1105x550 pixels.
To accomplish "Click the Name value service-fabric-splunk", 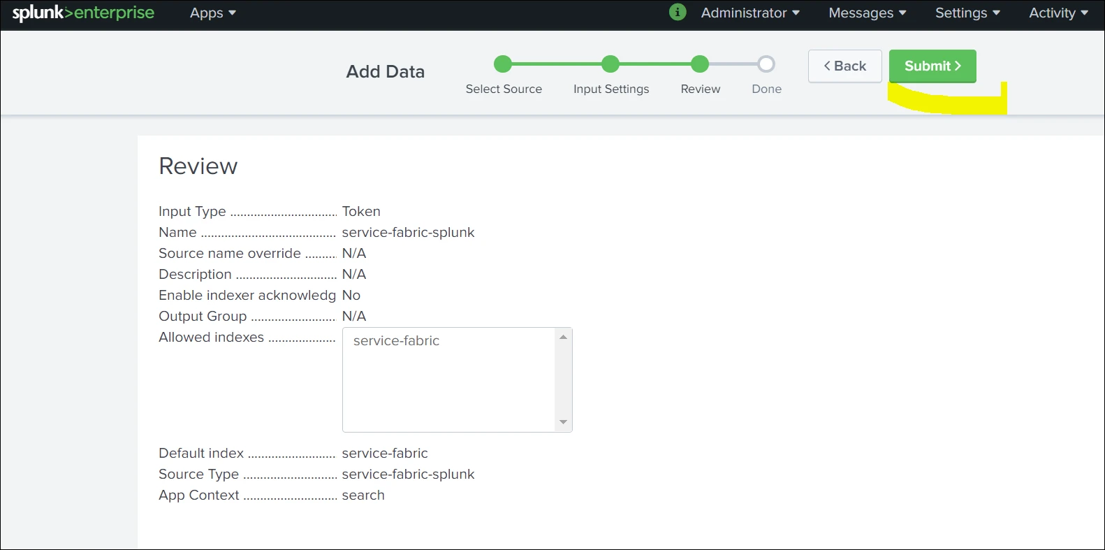I will tap(408, 232).
